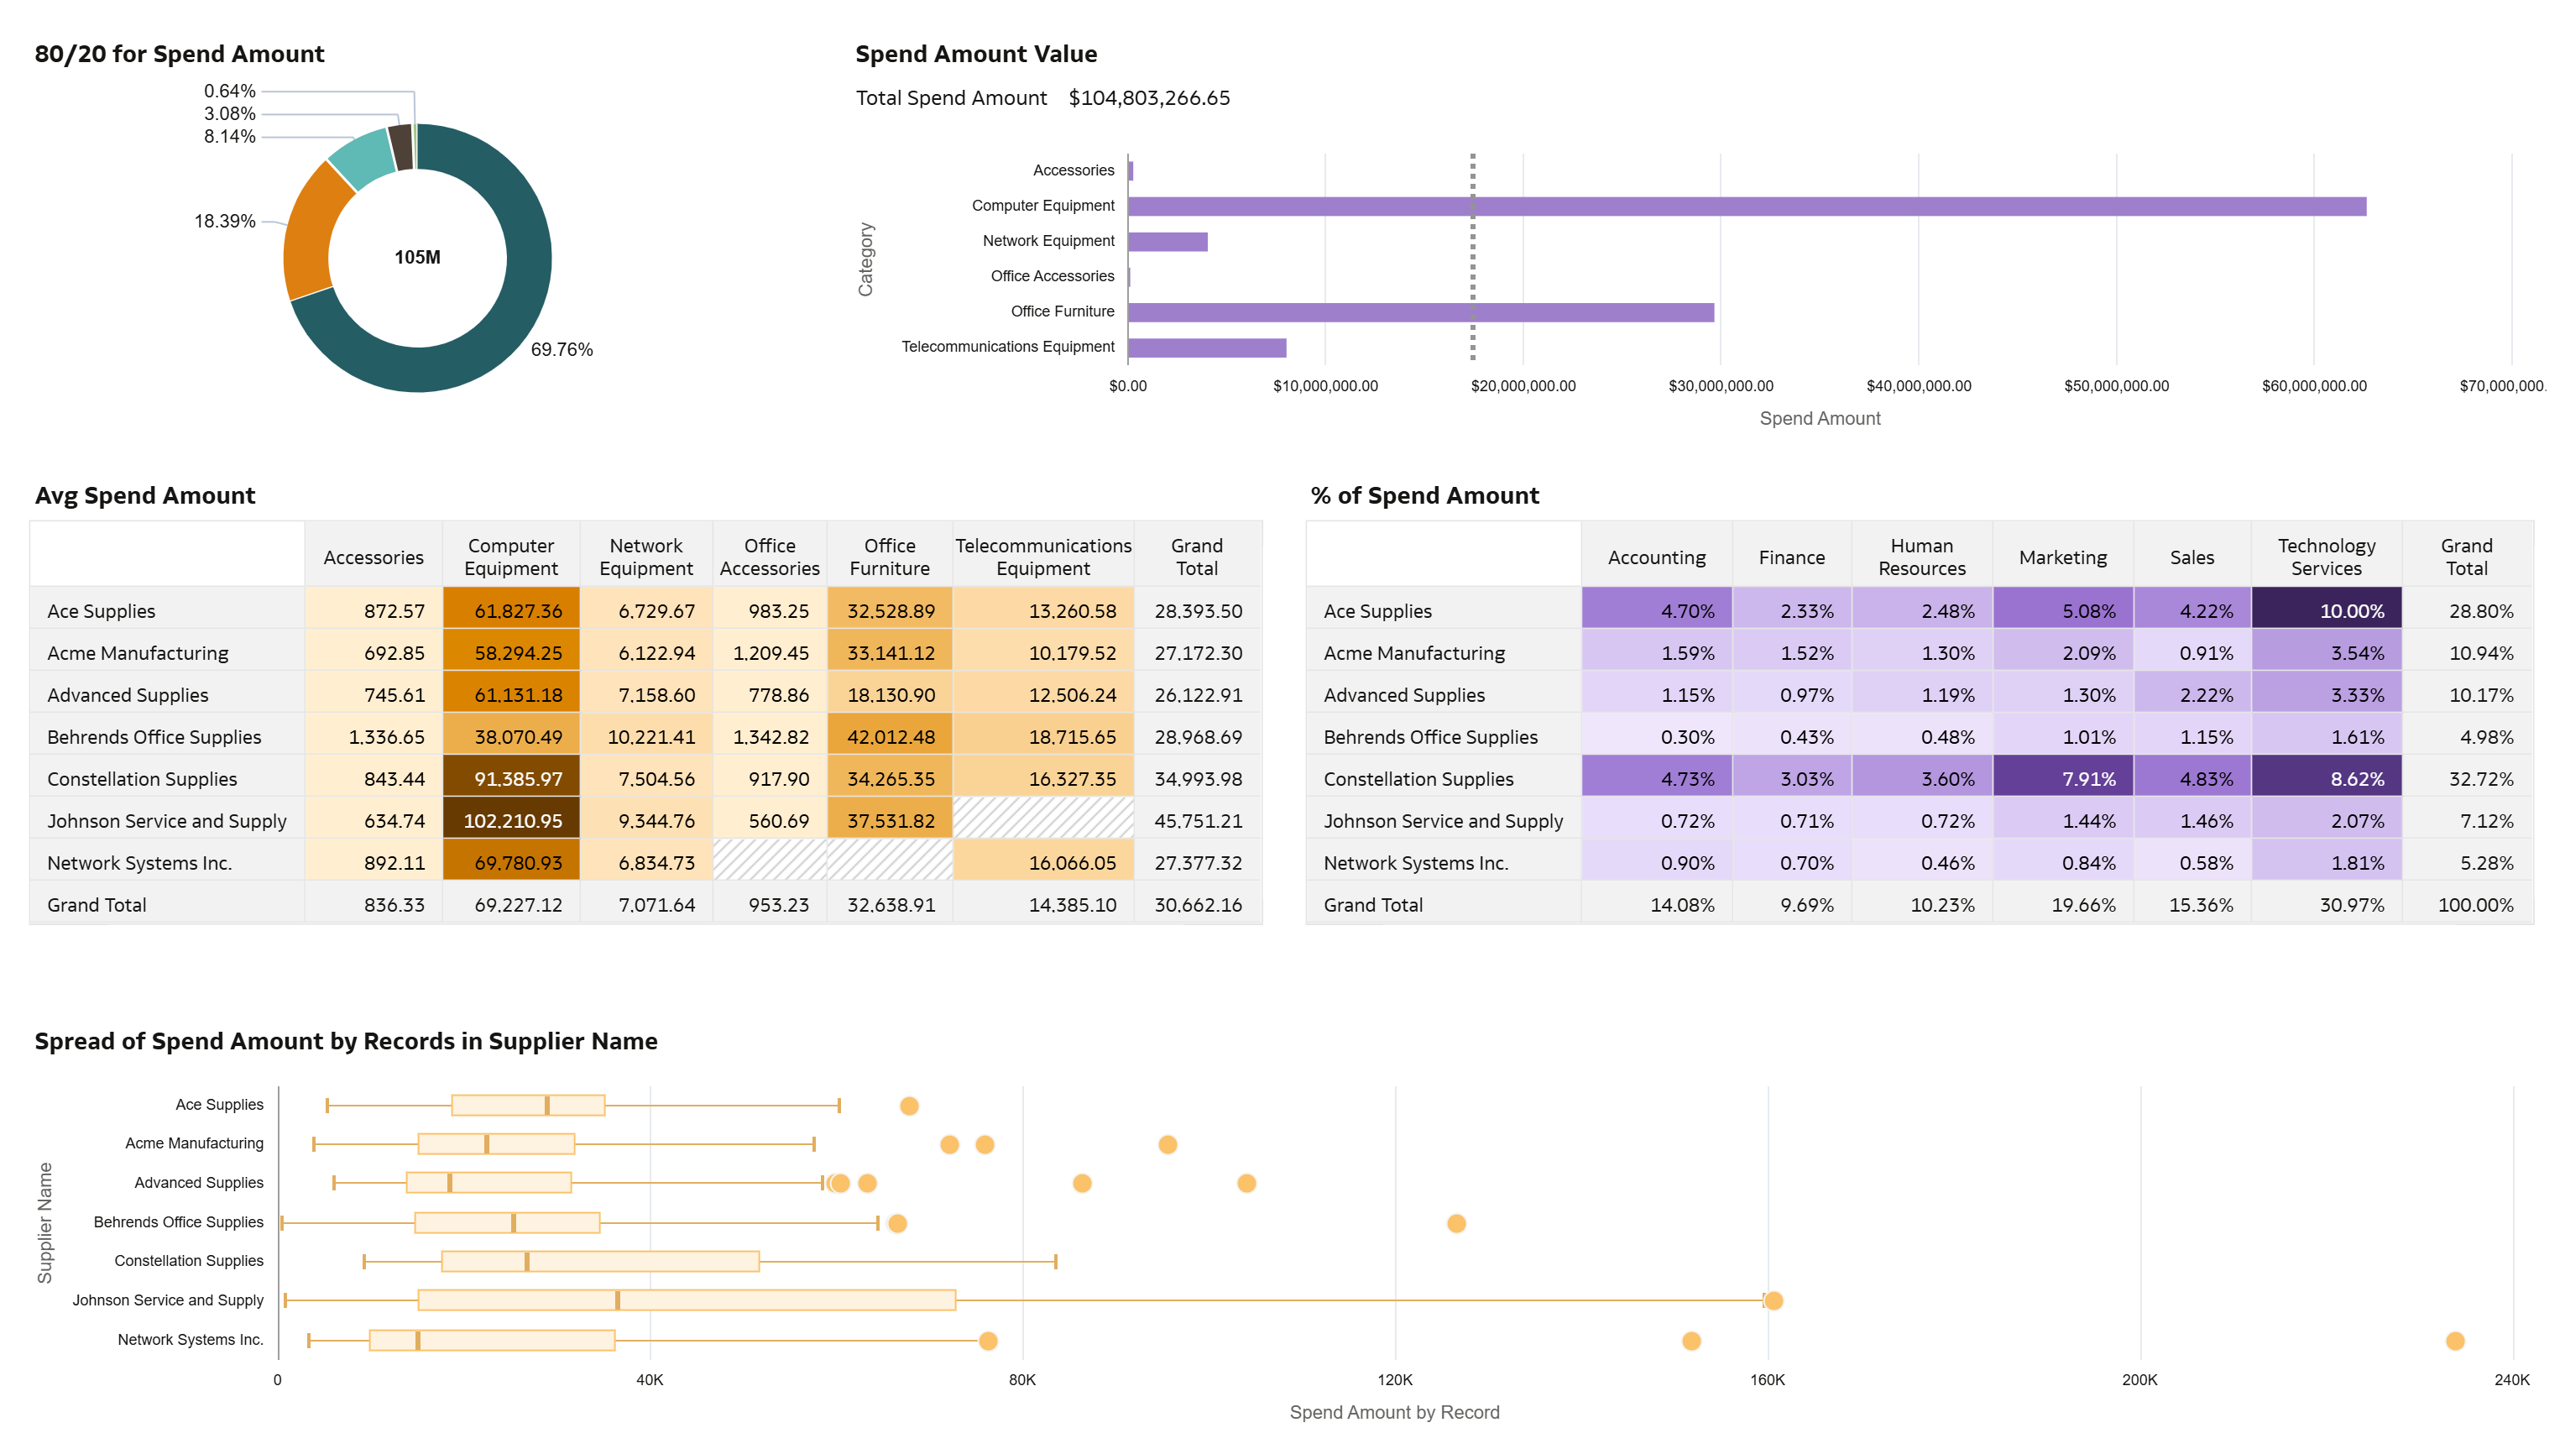This screenshot has width=2565, height=1454.
Task: Click the Constellation Supplies box plot box
Action: click(599, 1261)
